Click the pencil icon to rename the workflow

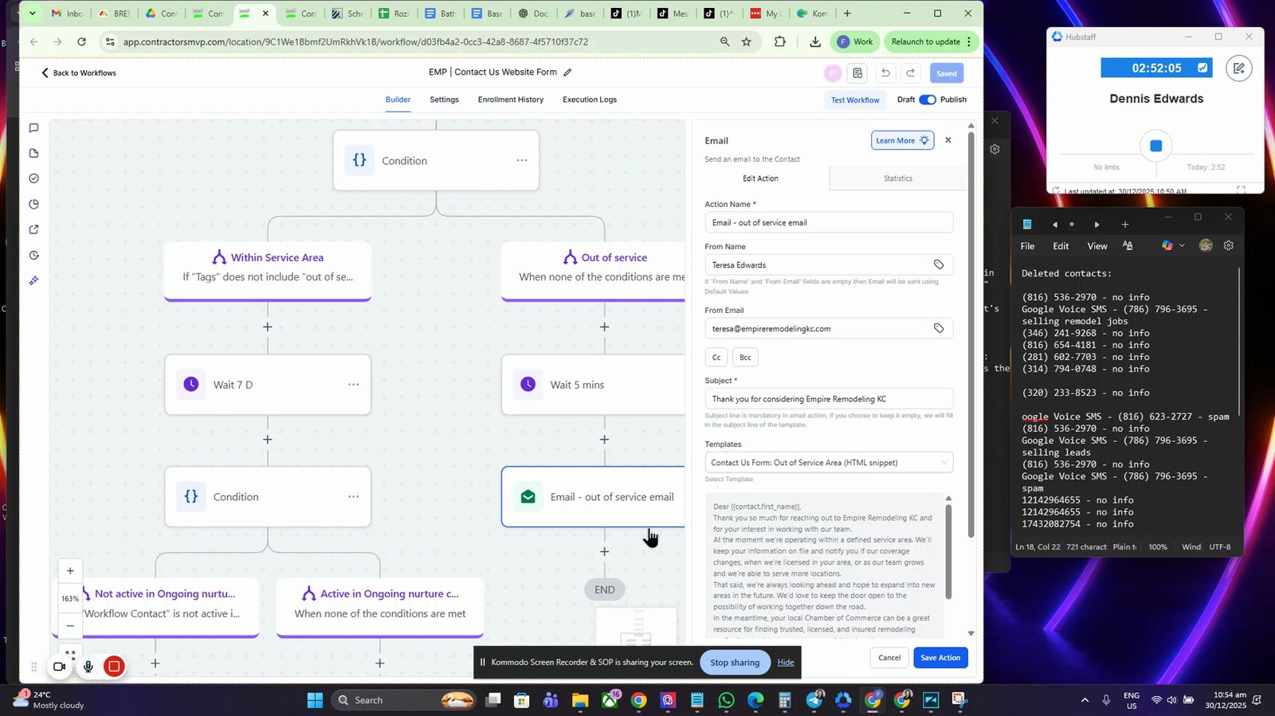[567, 72]
